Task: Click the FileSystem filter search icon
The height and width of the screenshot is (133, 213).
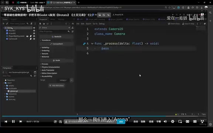Action: (31, 76)
